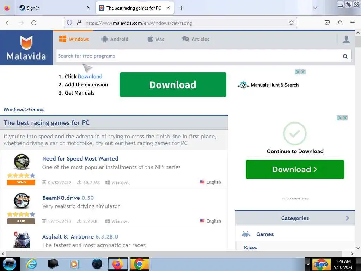Viewport: 361px width, 271px height.
Task: Click the browser forward arrow
Action: [21, 23]
